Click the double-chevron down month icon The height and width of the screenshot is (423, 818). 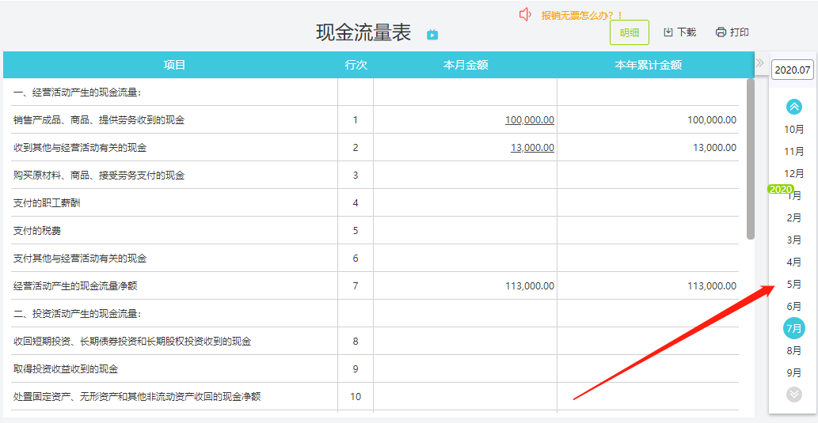click(x=794, y=395)
